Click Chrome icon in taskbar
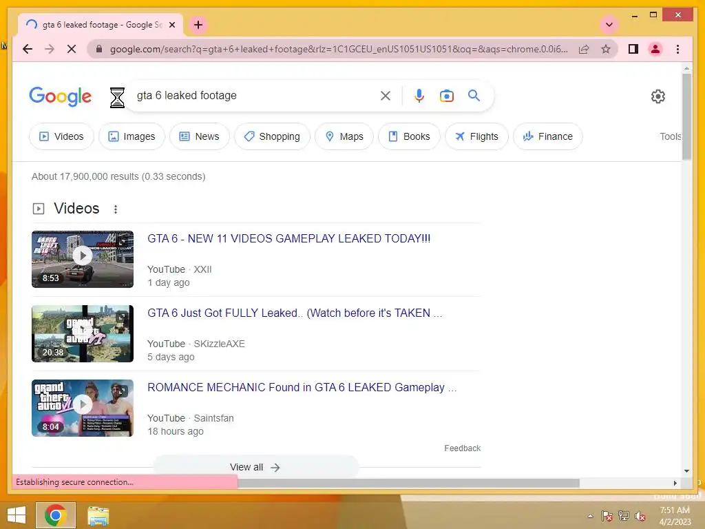This screenshot has width=705, height=529. 56,515
